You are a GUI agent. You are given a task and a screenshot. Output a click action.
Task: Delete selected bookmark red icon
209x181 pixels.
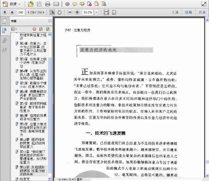[34, 29]
